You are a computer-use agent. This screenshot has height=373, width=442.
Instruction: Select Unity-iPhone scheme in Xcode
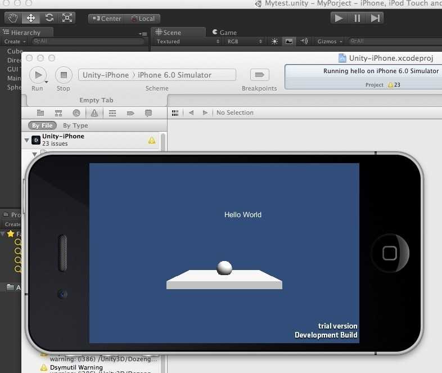(106, 75)
